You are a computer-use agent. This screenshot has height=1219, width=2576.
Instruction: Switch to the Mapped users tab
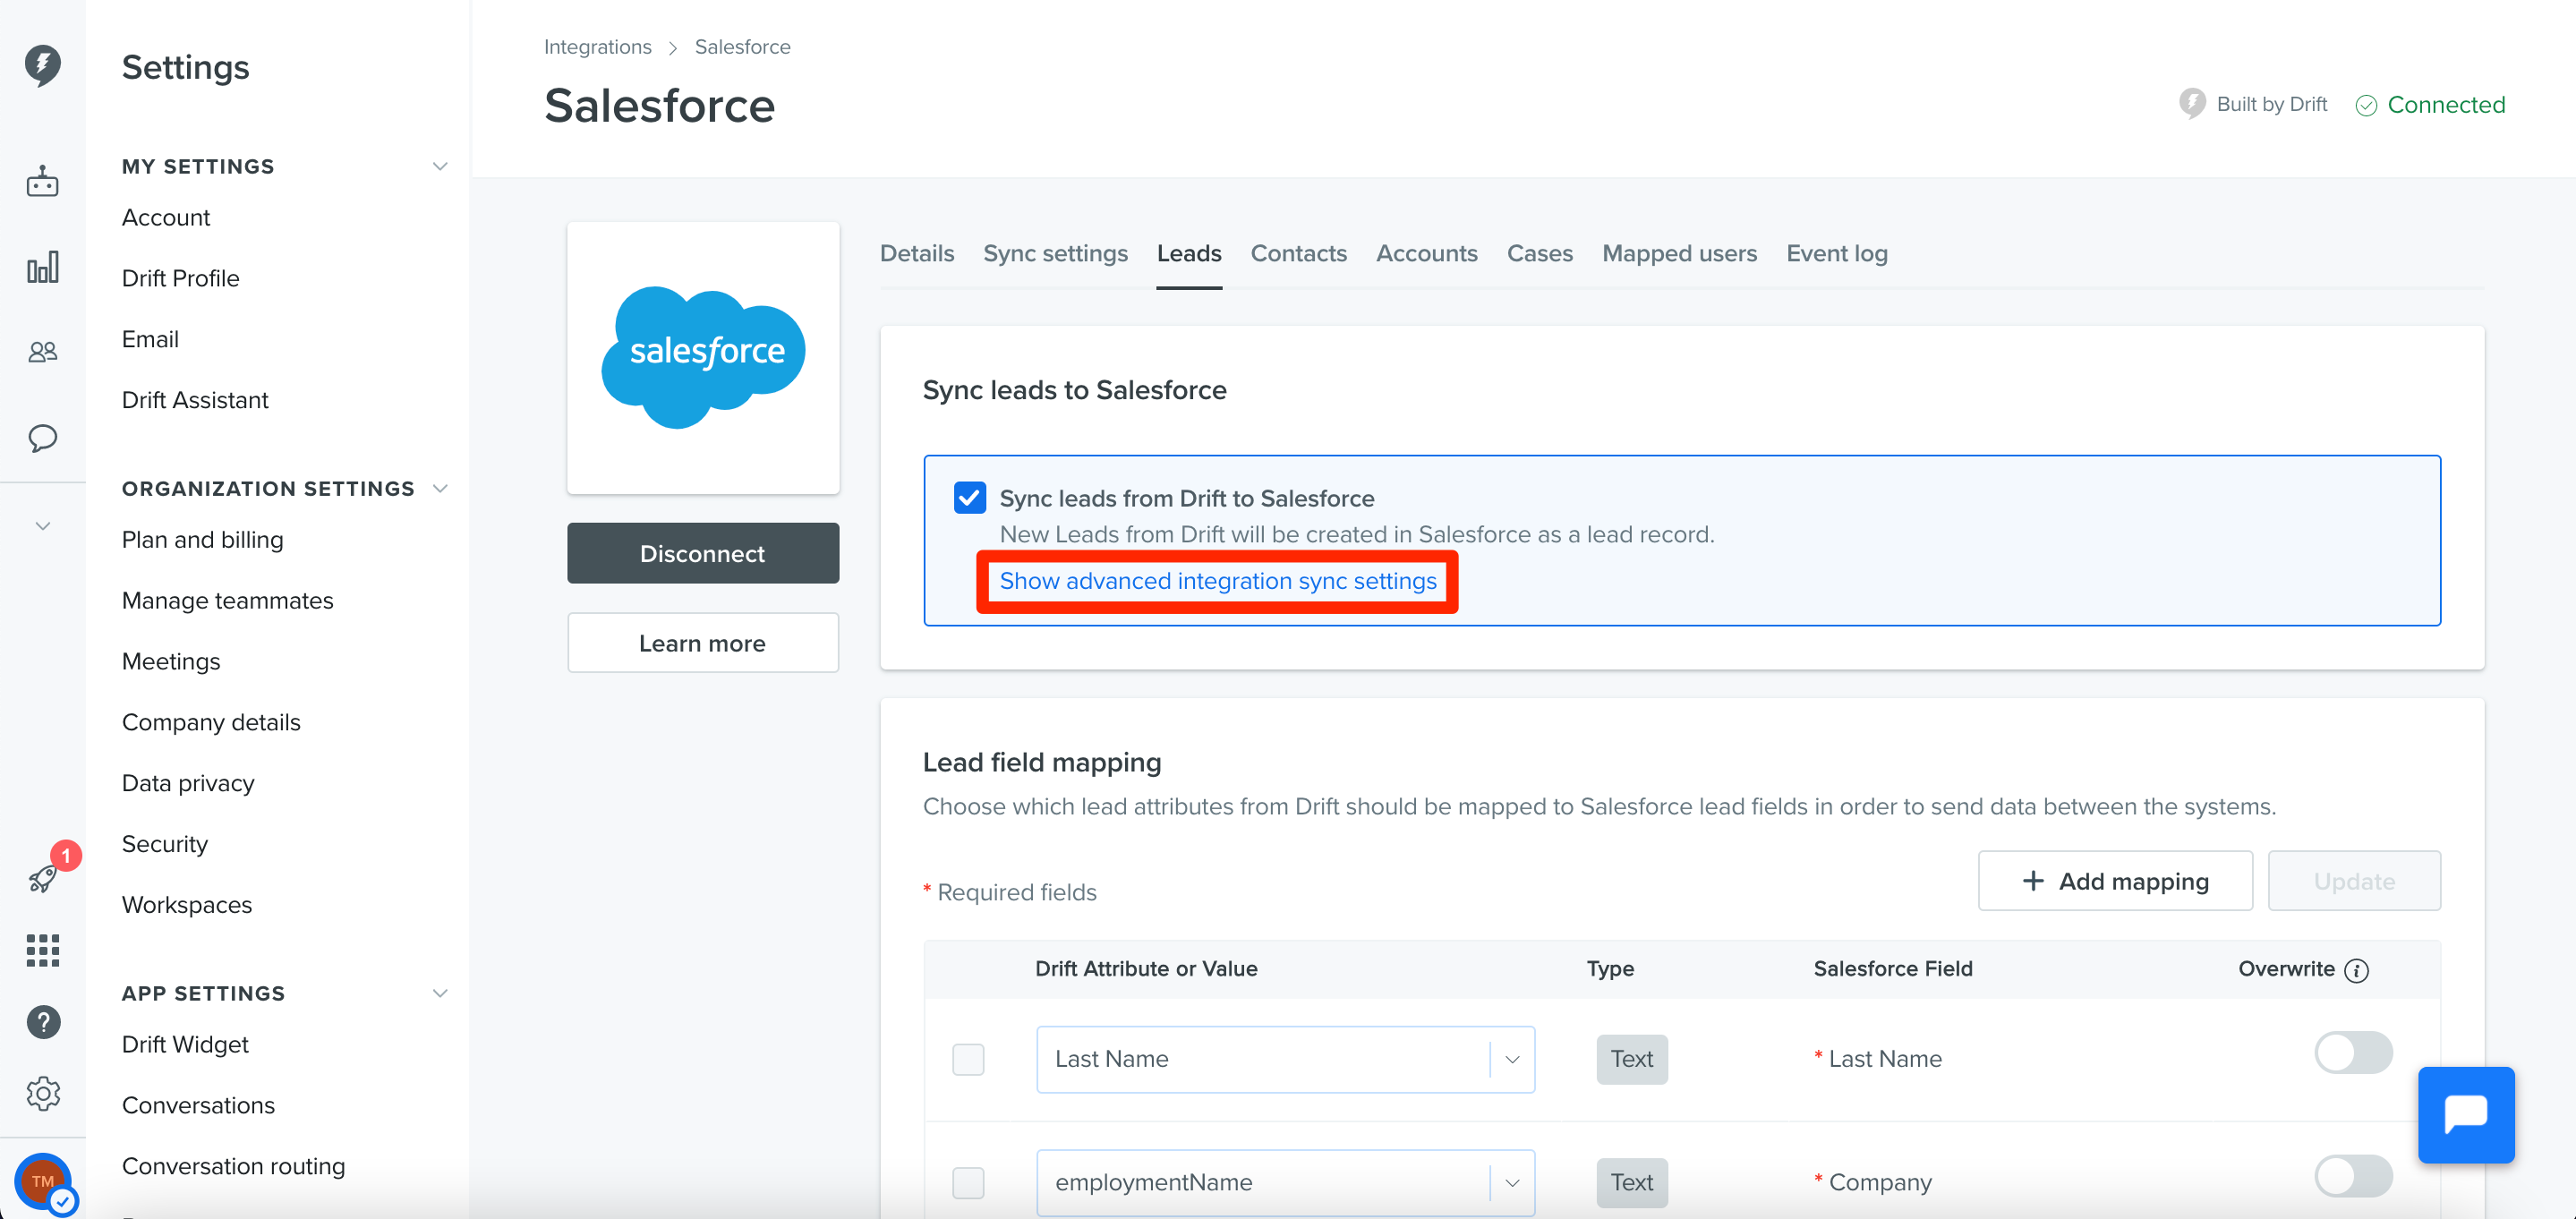(x=1679, y=254)
